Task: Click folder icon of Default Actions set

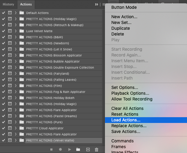Action: (x=22, y=12)
